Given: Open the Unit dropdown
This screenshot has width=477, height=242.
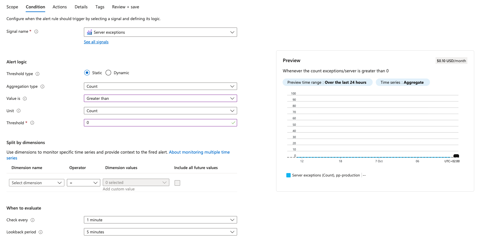Looking at the screenshot, I should point(160,111).
